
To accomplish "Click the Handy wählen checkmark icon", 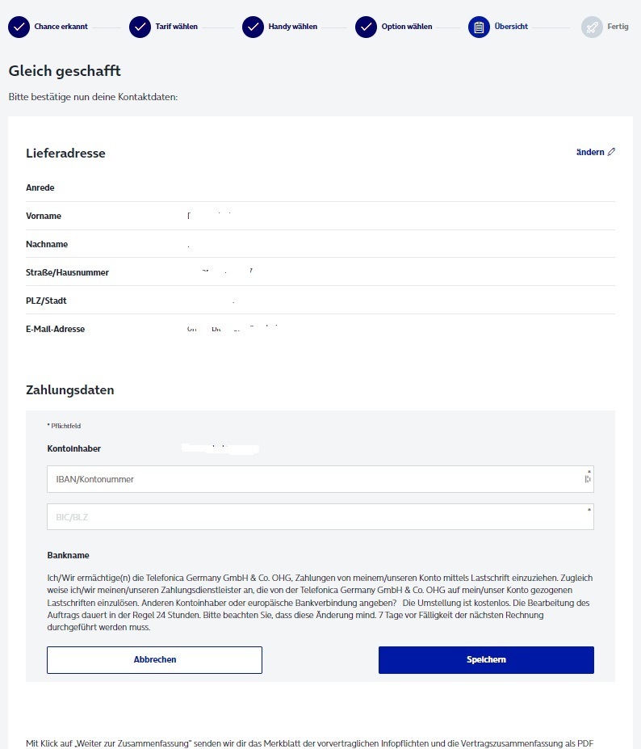I will coord(253,27).
